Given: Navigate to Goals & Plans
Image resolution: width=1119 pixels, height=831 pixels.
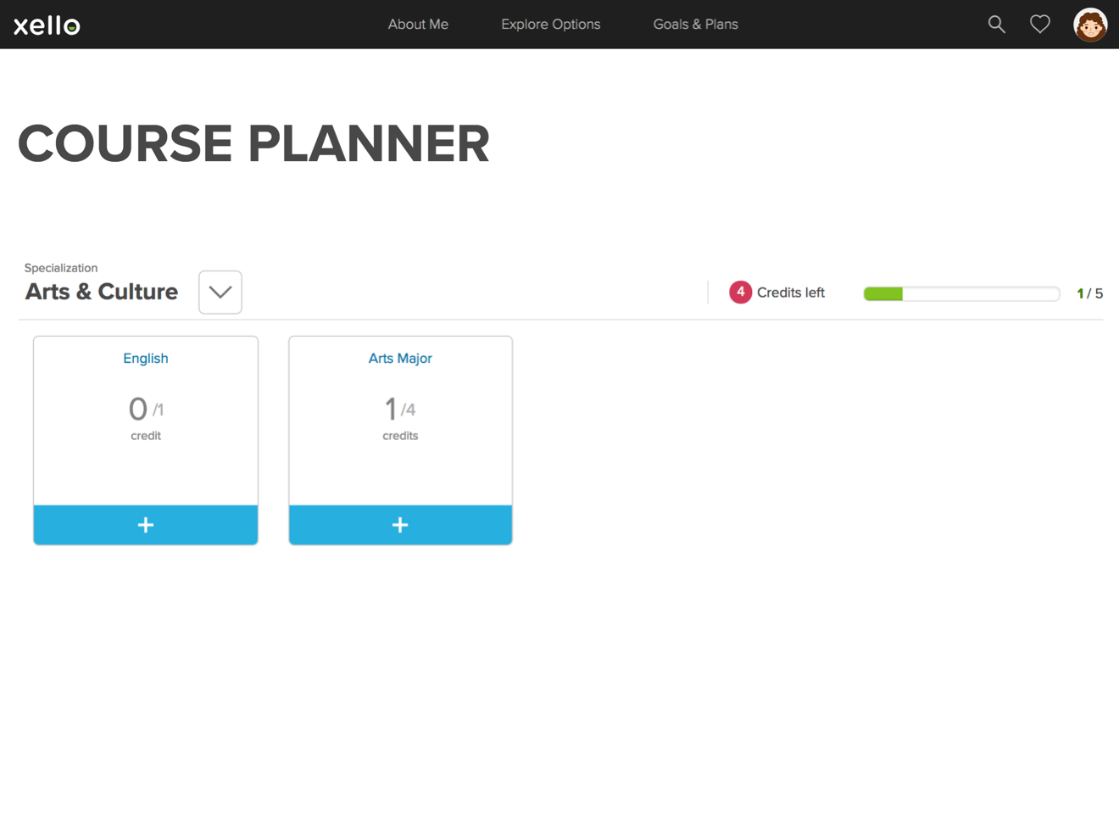Looking at the screenshot, I should 695,24.
